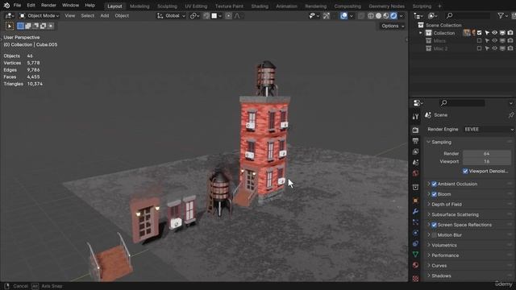The height and width of the screenshot is (290, 516).
Task: Open the Object Data green triangle tab
Action: tap(415, 255)
